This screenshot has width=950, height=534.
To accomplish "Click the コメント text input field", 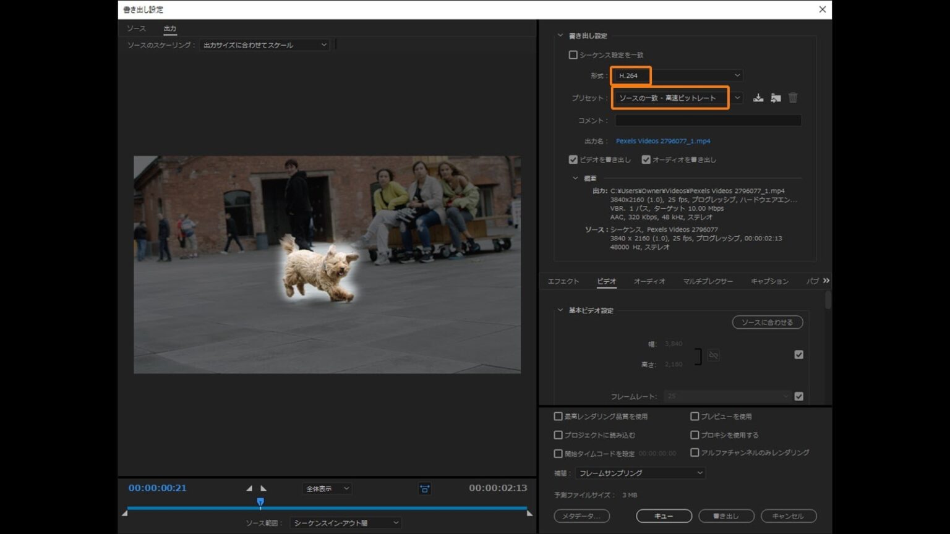I will (708, 121).
